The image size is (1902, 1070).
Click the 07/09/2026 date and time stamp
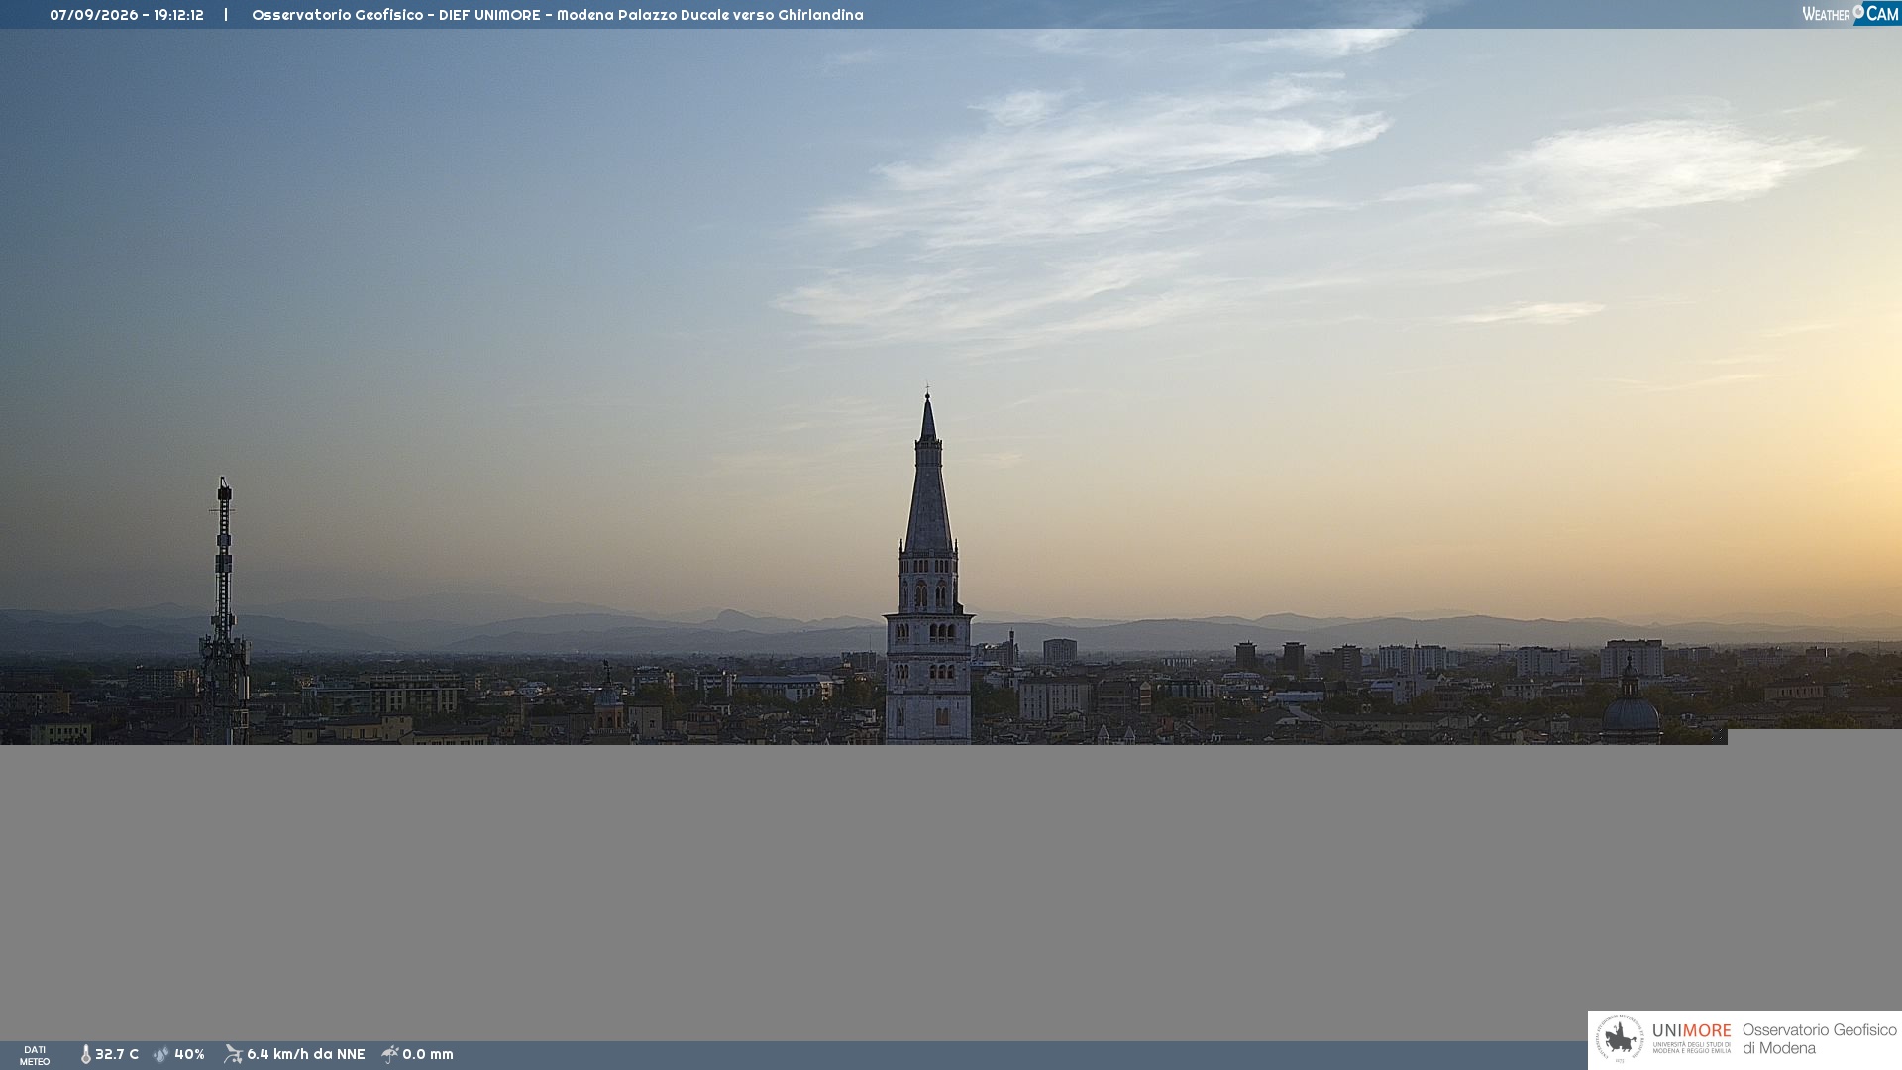[127, 15]
